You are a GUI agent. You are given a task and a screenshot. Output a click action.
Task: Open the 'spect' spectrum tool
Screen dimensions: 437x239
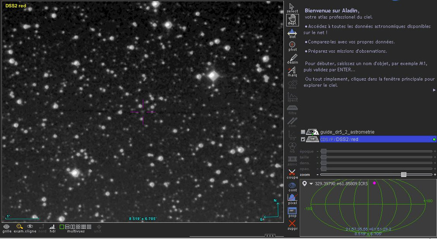(292, 97)
